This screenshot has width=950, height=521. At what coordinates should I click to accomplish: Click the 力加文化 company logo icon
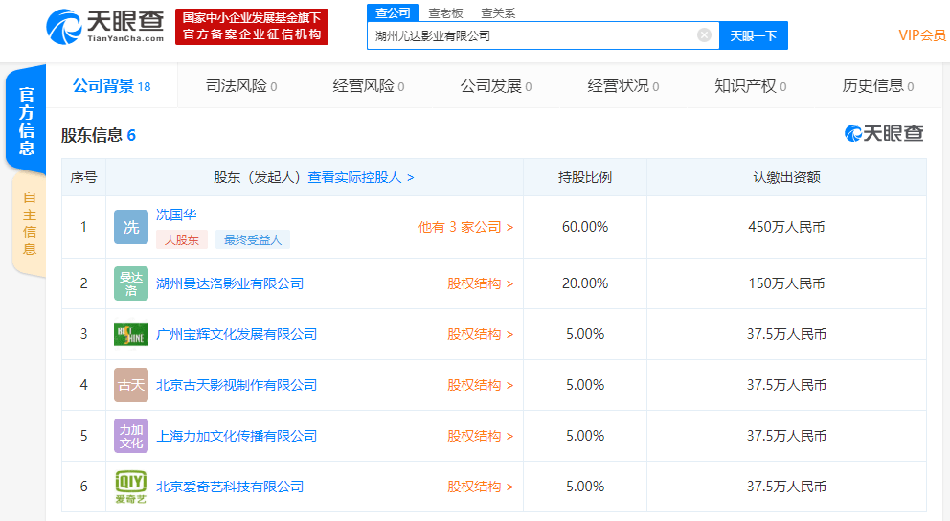pos(131,436)
